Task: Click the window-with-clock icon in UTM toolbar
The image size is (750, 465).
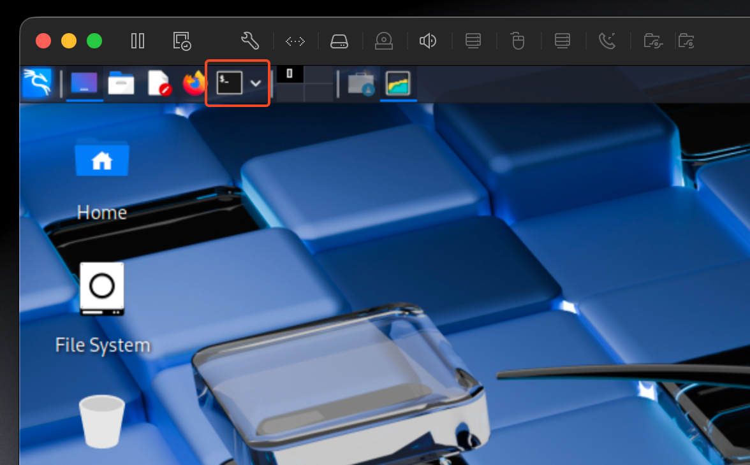Action: (182, 41)
